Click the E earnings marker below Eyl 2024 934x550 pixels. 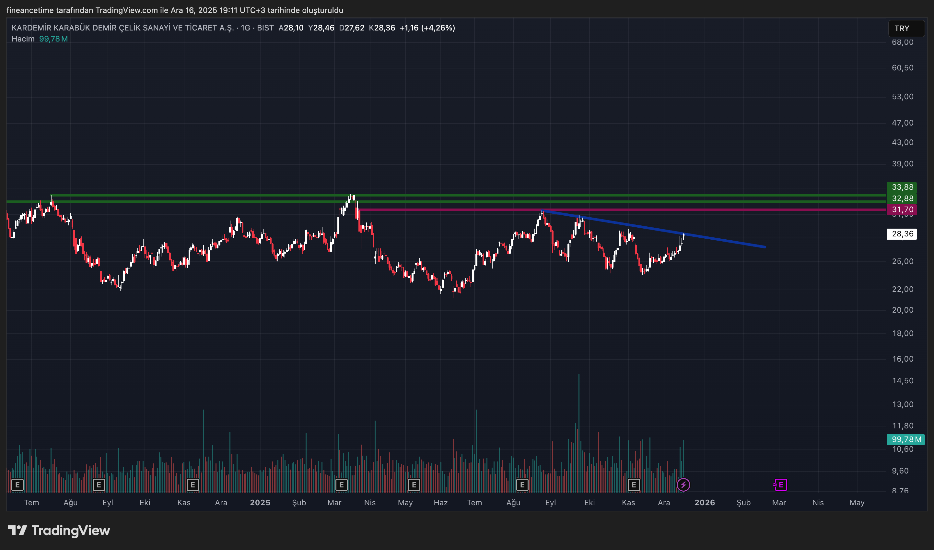(x=99, y=485)
